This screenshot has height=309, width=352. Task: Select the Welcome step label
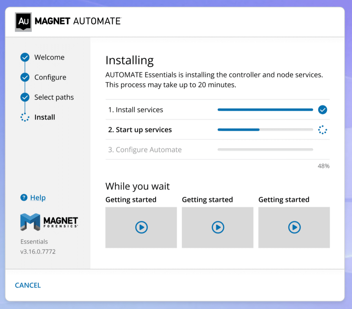pos(49,57)
